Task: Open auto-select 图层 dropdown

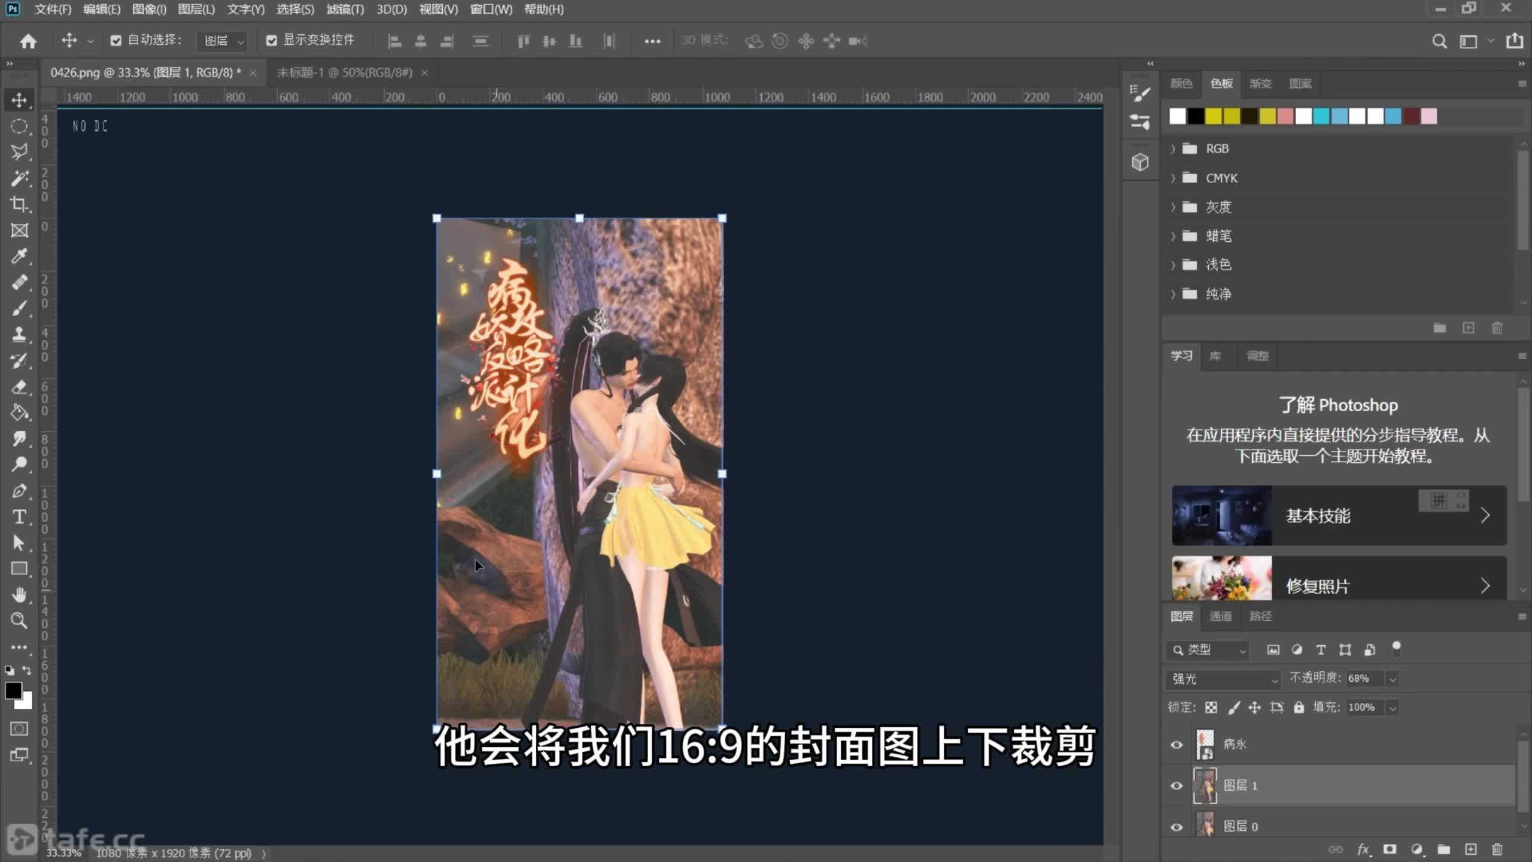Action: coord(222,41)
